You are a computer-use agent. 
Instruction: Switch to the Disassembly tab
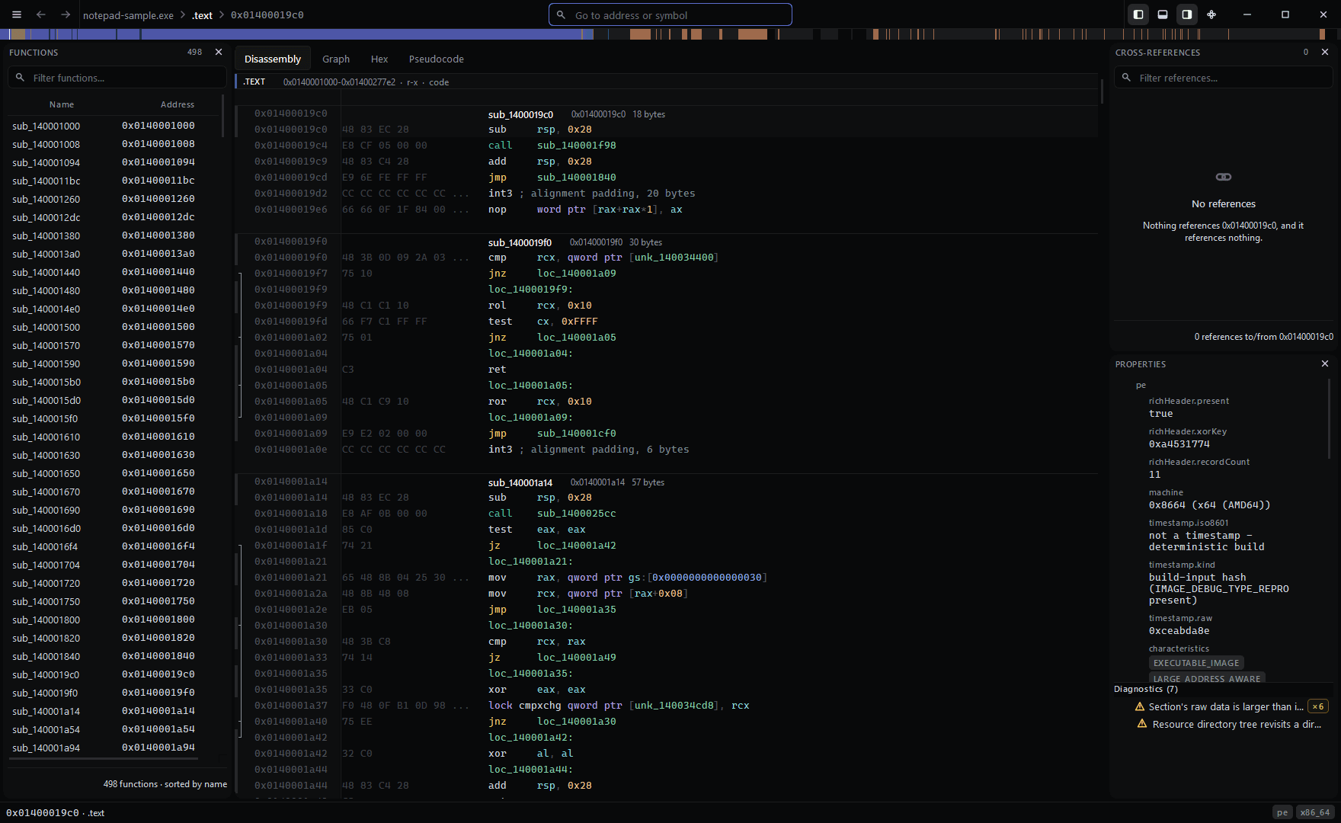273,59
